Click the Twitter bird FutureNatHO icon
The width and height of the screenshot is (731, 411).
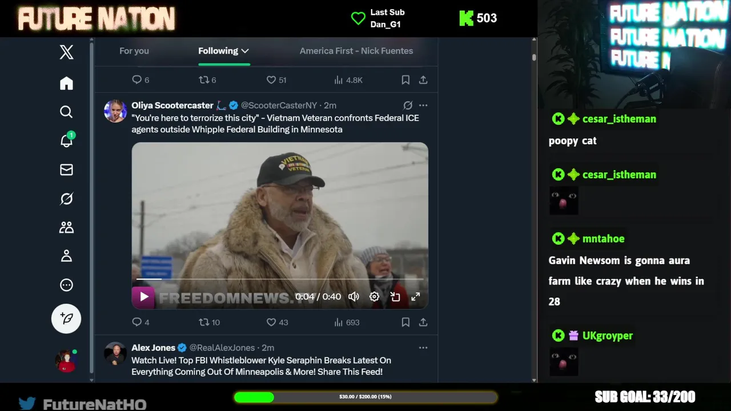(x=27, y=404)
